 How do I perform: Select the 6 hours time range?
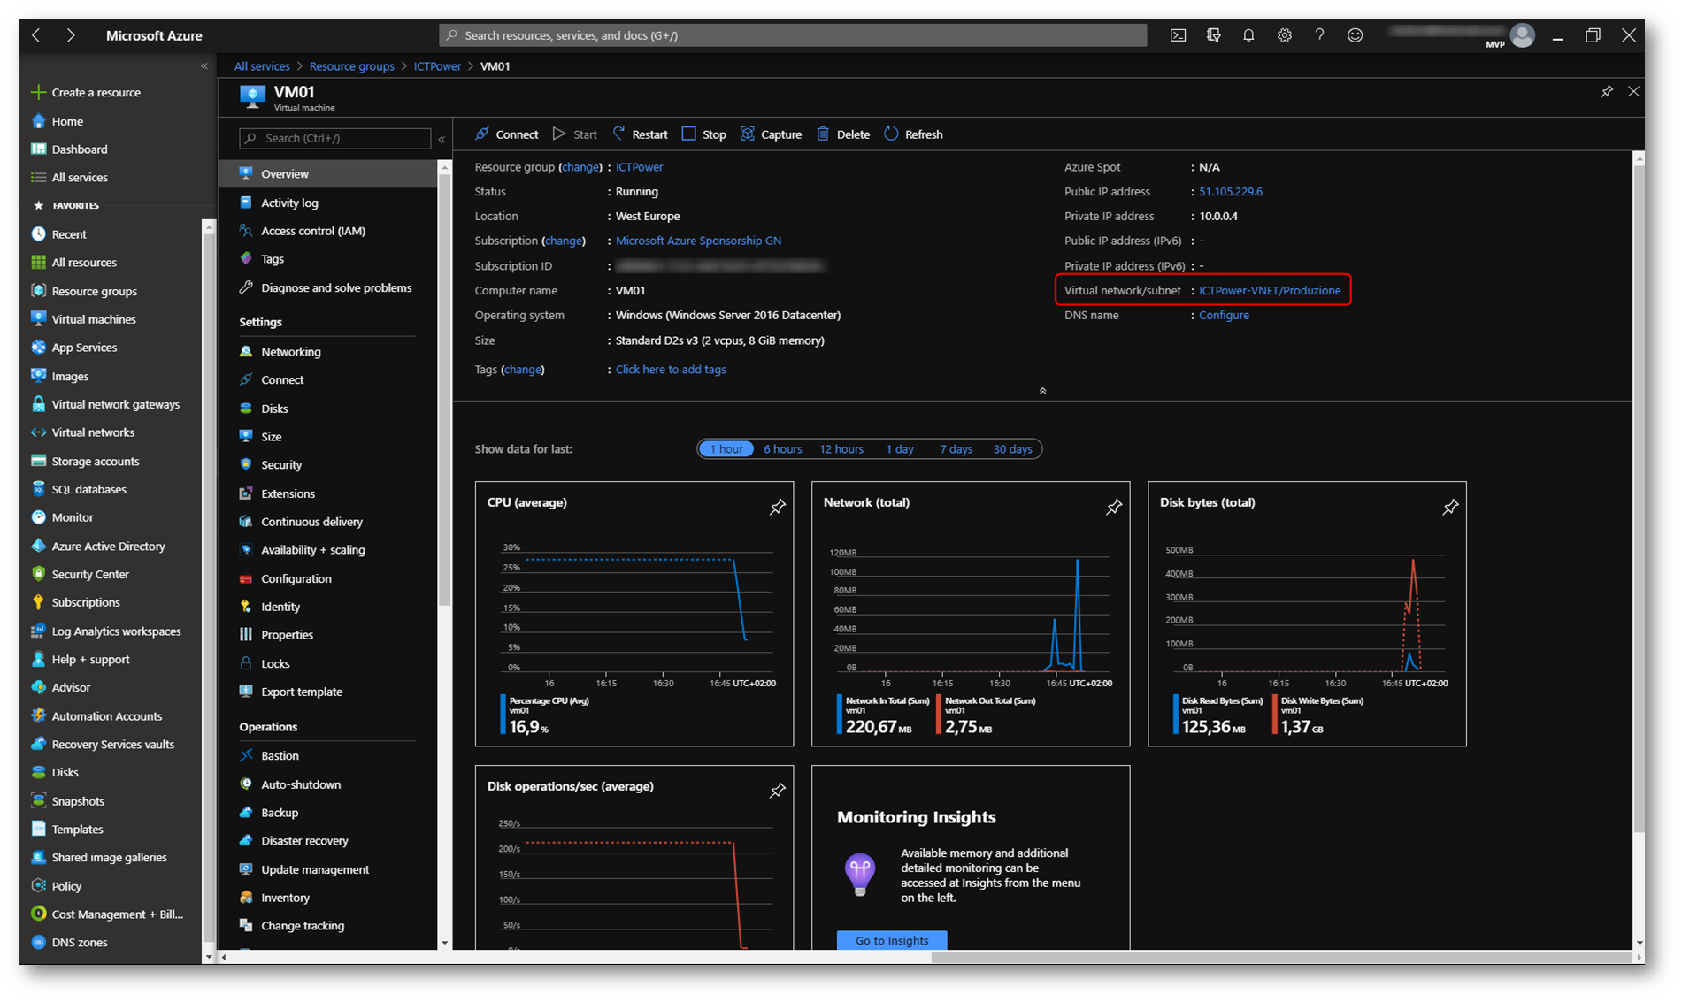782,449
